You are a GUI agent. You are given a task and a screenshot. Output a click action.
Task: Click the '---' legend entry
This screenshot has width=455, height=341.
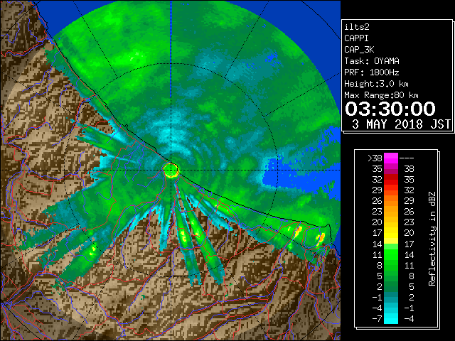407,158
